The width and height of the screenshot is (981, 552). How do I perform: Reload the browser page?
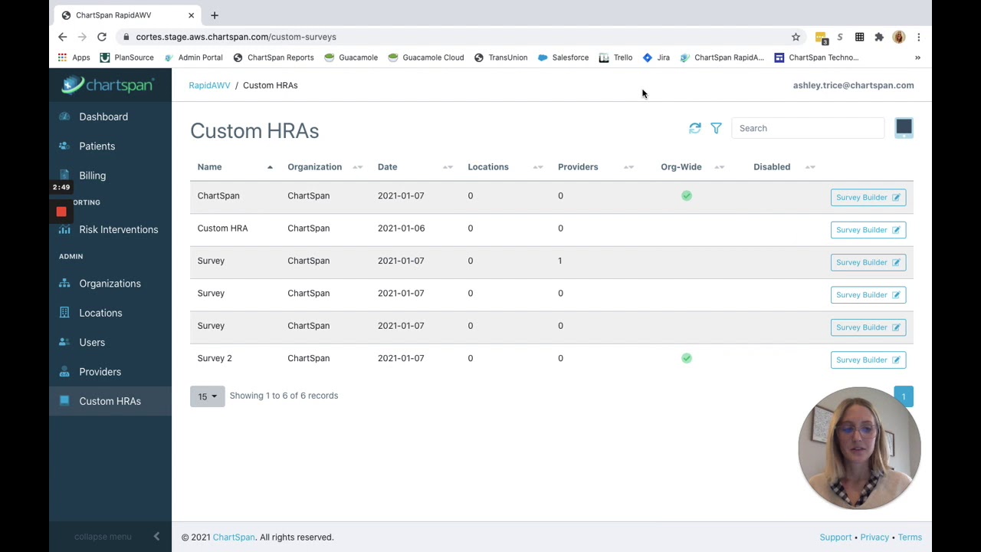click(x=101, y=37)
